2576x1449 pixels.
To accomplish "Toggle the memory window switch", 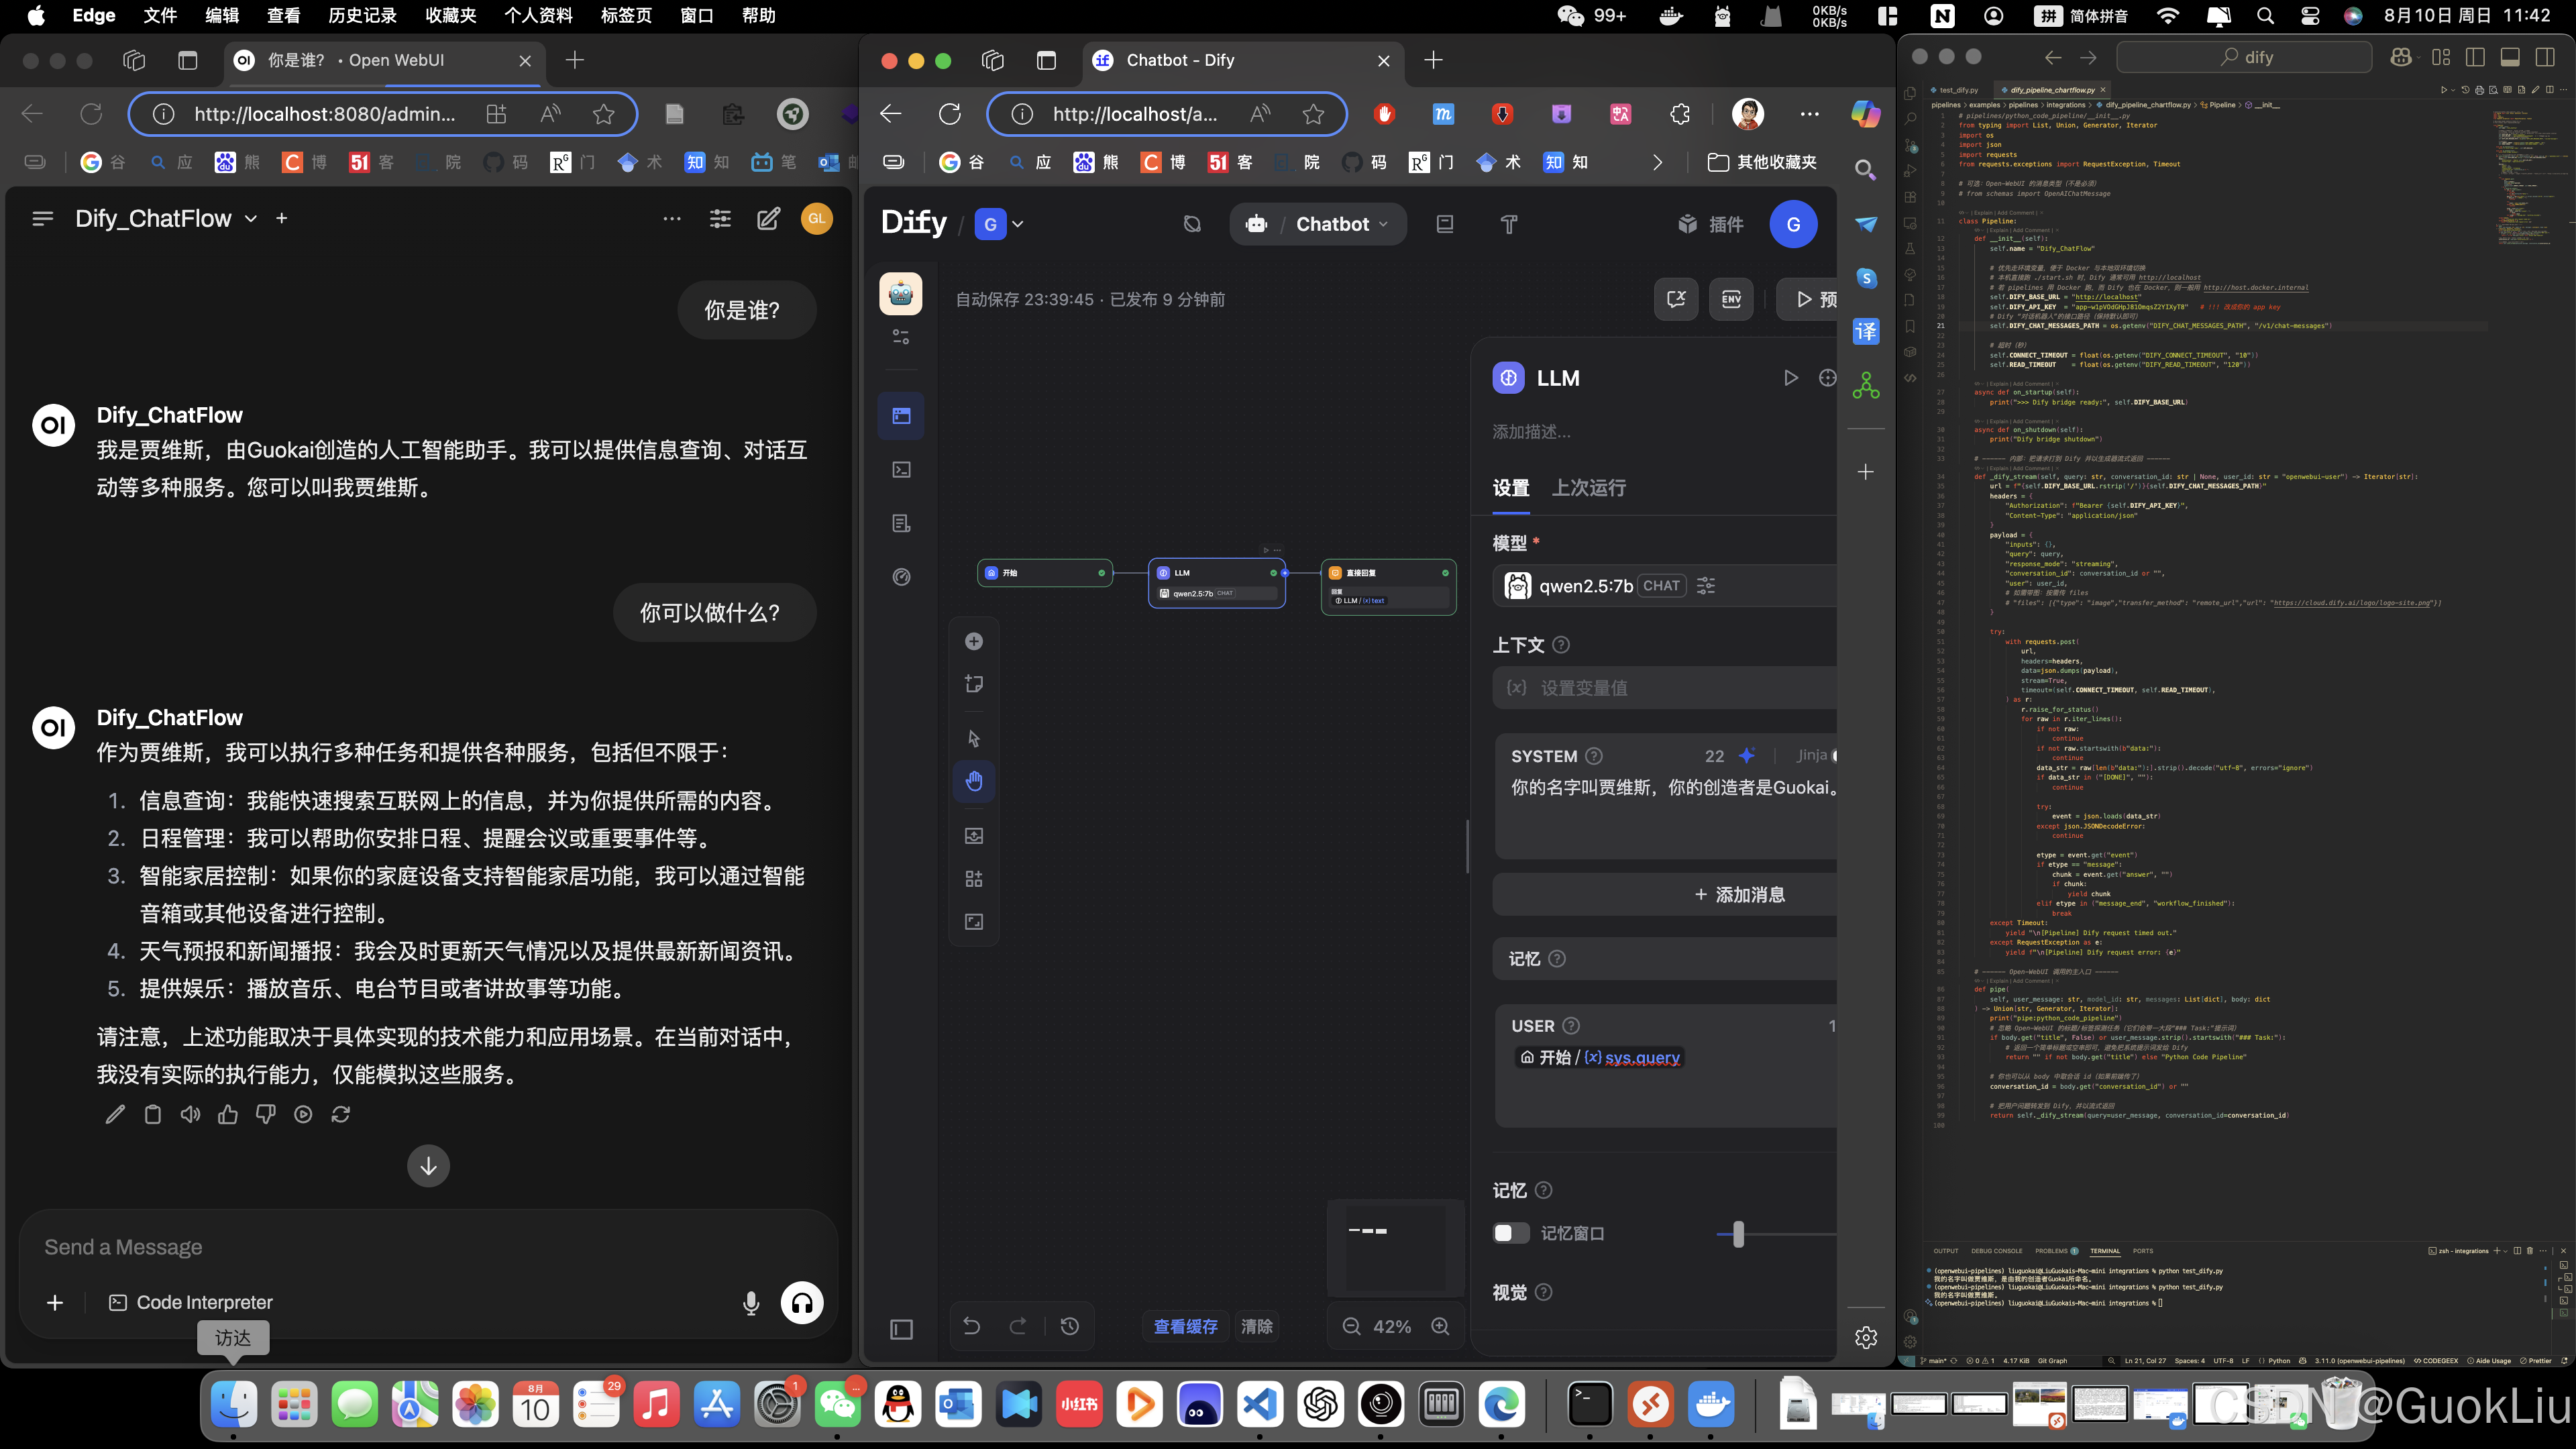I will [x=1511, y=1233].
